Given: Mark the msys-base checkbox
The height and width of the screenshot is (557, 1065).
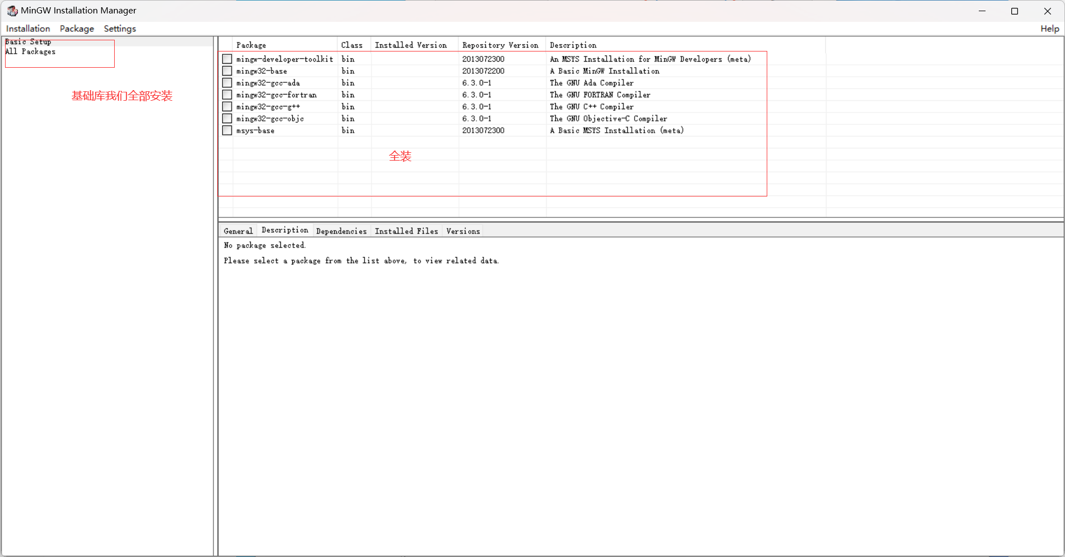Looking at the screenshot, I should [x=227, y=130].
